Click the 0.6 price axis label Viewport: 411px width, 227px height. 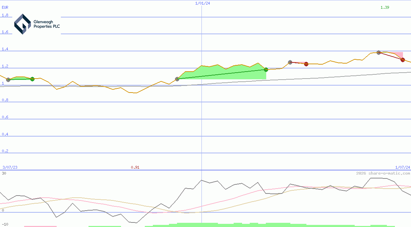(5, 117)
